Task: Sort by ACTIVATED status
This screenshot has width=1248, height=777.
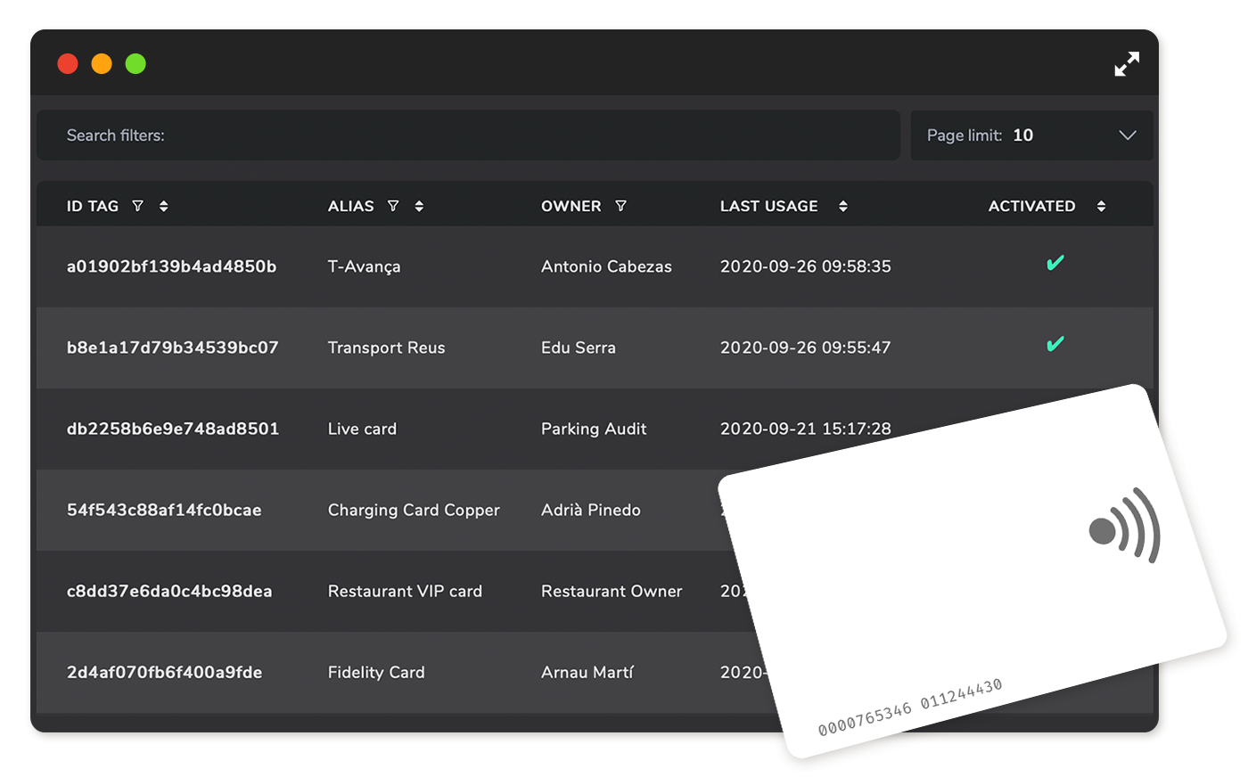Action: (1101, 206)
